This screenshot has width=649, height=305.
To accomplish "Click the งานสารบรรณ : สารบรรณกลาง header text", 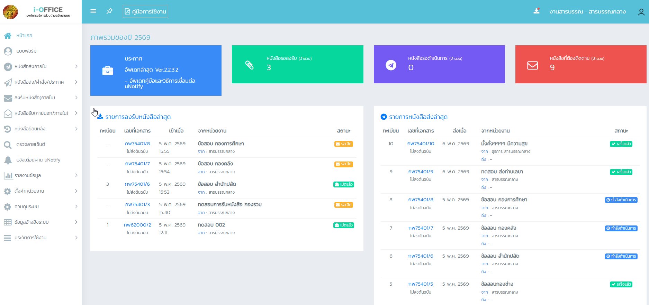I will [587, 11].
